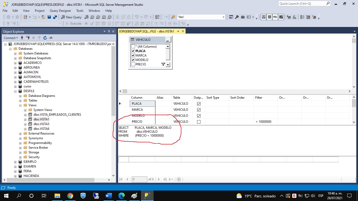Enable Output checkbox for PRECIO grid row
Image resolution: width=358 pixels, height=201 pixels.
click(x=199, y=122)
